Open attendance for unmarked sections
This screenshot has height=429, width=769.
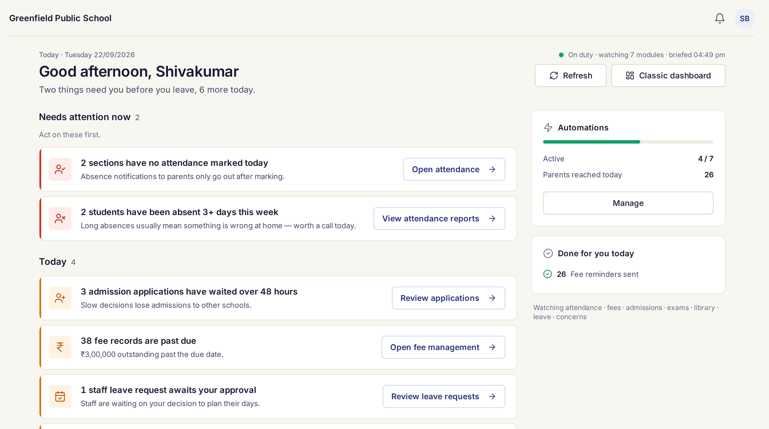(454, 169)
